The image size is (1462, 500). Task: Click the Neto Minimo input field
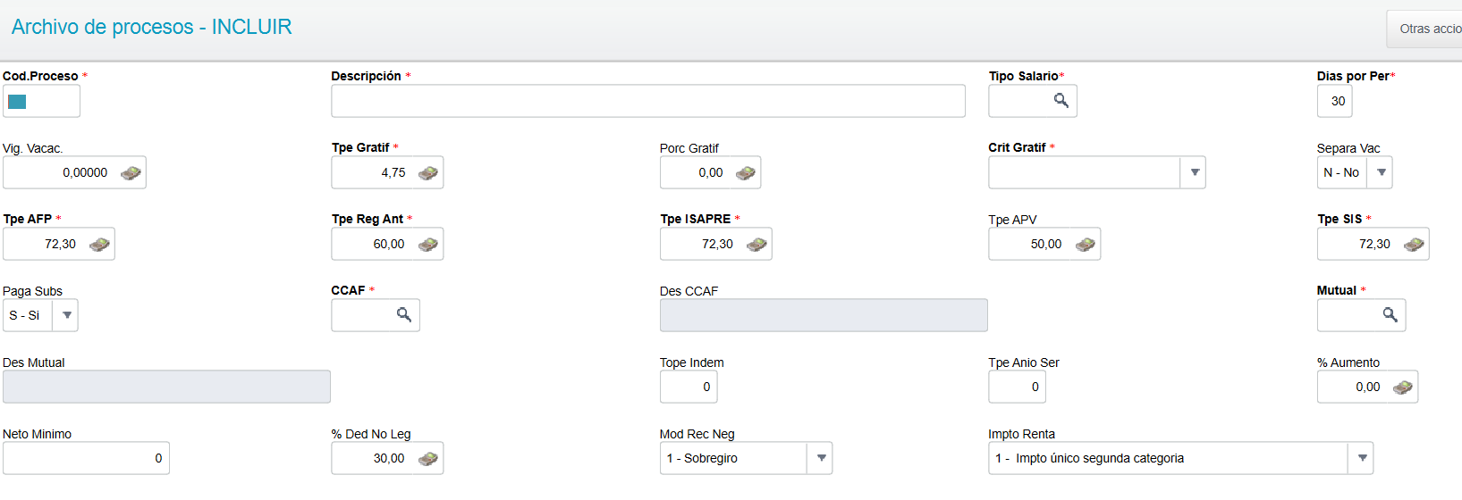[x=86, y=458]
